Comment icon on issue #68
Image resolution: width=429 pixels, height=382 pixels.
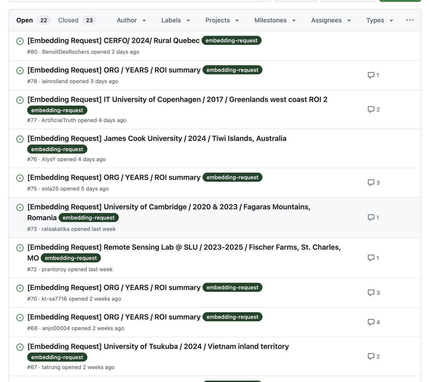pyautogui.click(x=371, y=322)
